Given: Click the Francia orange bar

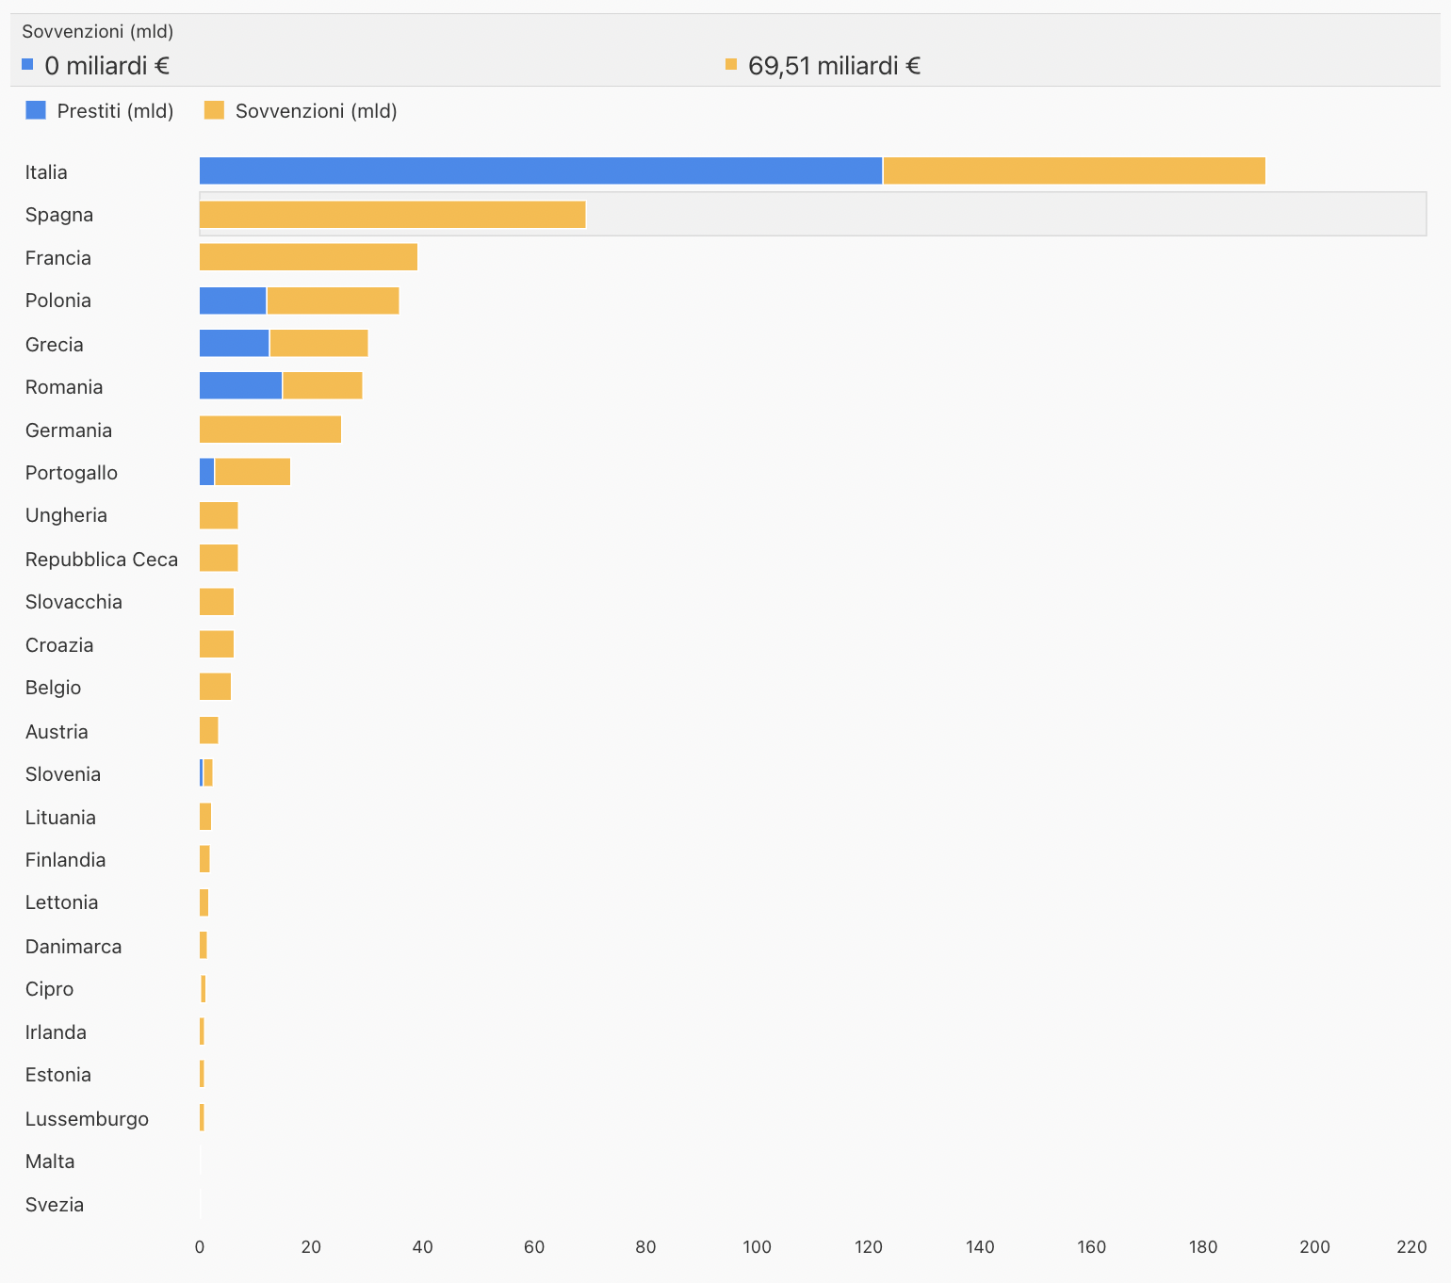Looking at the screenshot, I should 308,257.
